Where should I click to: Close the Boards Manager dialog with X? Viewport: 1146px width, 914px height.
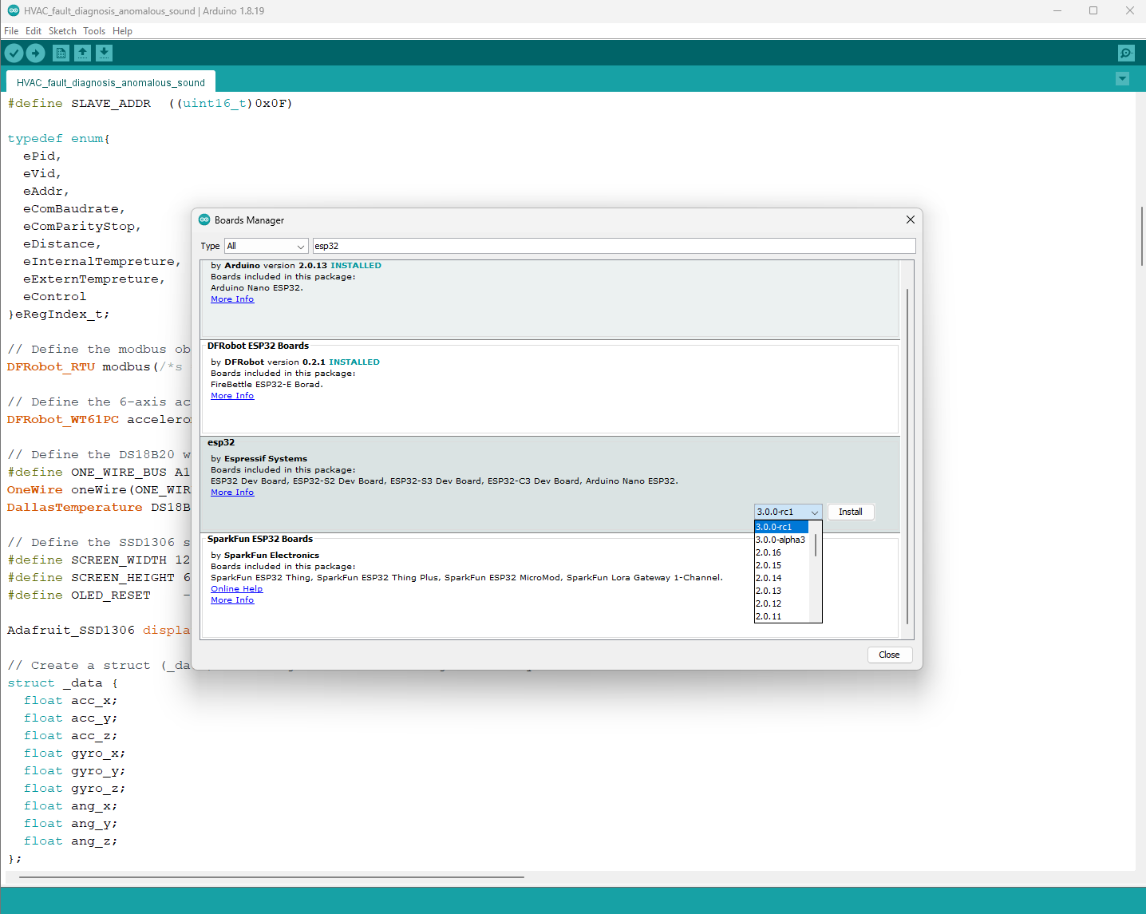910,220
